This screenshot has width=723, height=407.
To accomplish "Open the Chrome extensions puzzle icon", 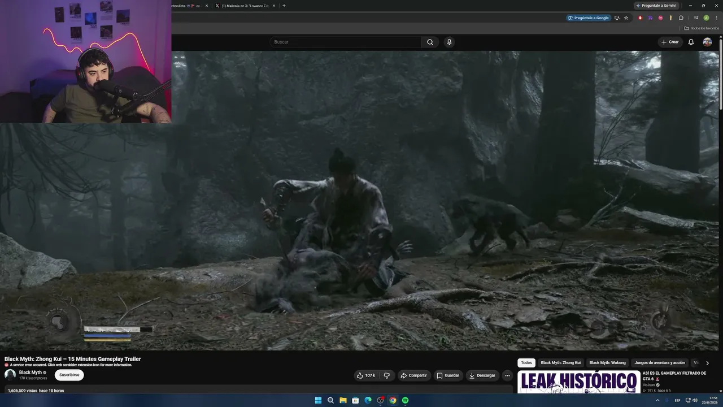I will coord(681,18).
